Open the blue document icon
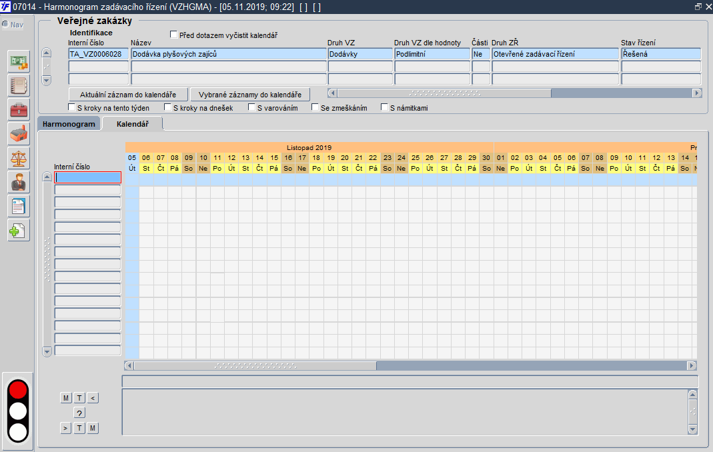The width and height of the screenshot is (713, 452). (x=19, y=207)
